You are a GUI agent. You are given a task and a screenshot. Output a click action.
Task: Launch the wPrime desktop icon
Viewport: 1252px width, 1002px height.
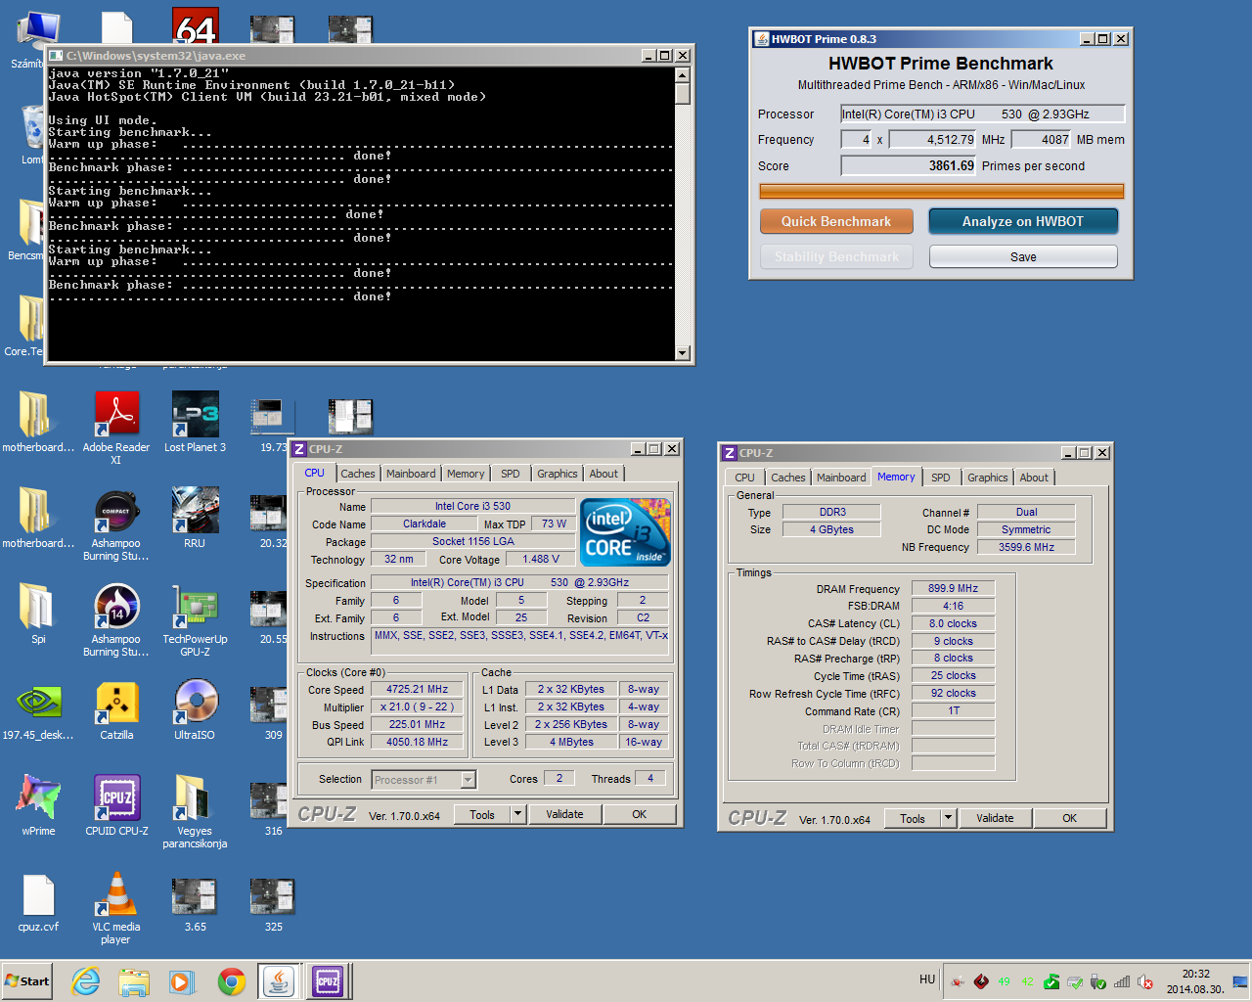(38, 805)
